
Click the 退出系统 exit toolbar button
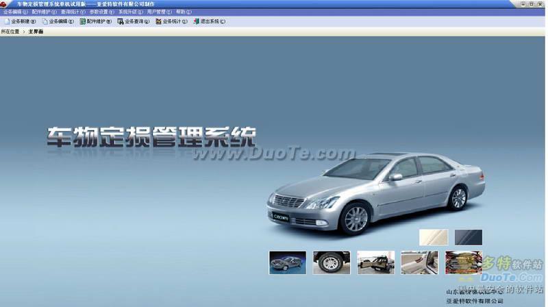[210, 21]
